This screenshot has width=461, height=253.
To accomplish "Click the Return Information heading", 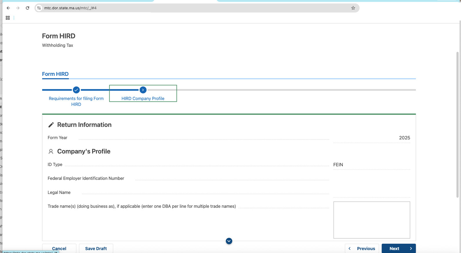I will pyautogui.click(x=84, y=125).
